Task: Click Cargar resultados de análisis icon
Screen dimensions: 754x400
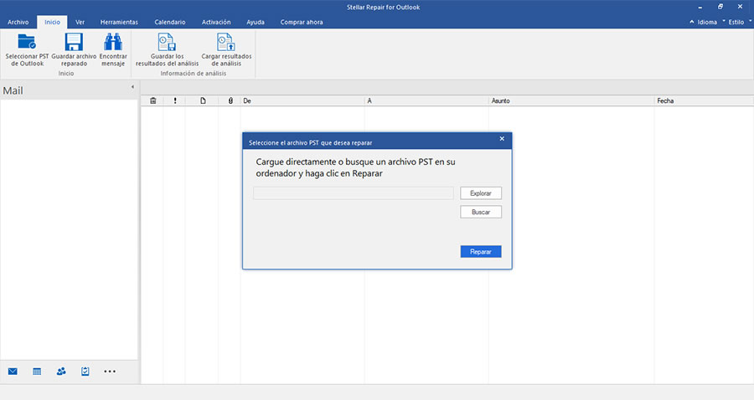Action: click(x=226, y=42)
